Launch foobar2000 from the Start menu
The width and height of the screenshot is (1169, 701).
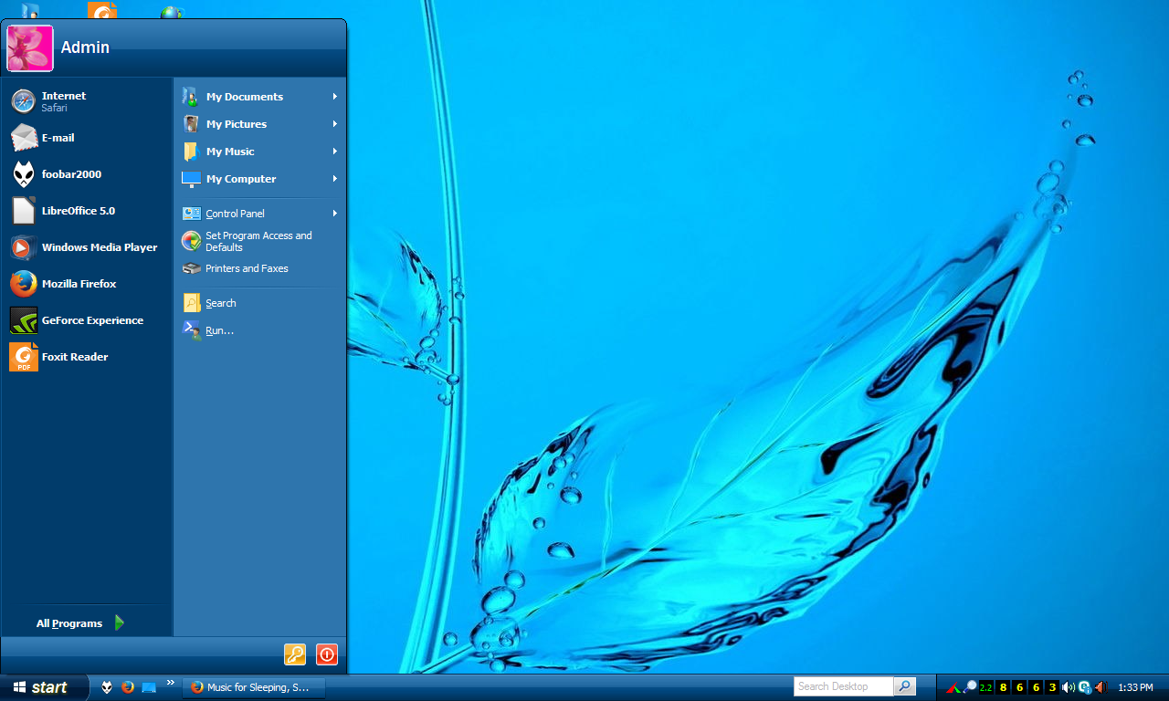71,174
